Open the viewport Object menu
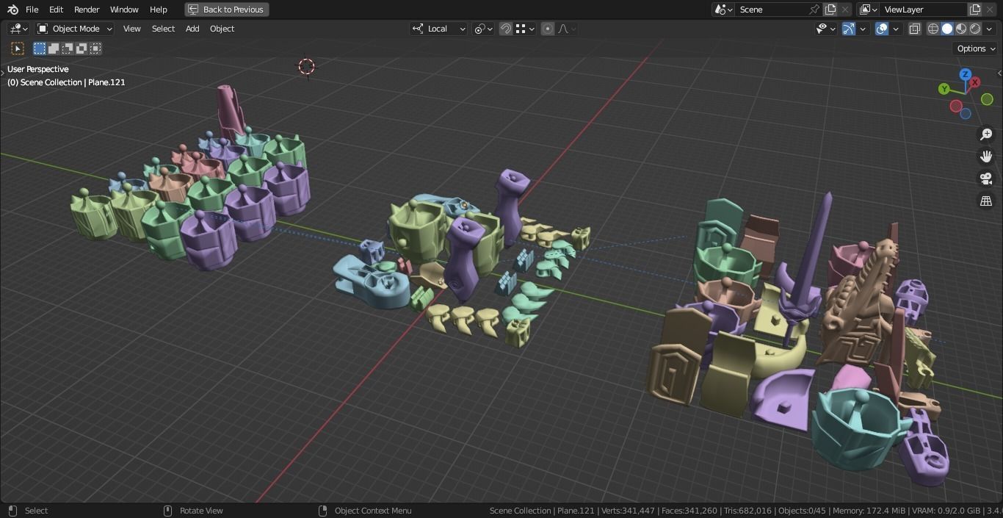 pos(222,29)
